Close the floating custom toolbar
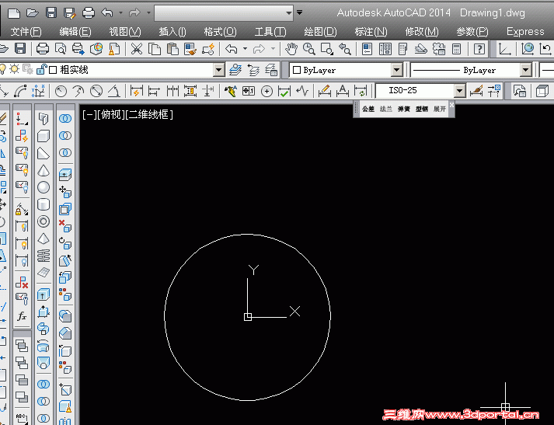This screenshot has height=425, width=554. click(451, 105)
